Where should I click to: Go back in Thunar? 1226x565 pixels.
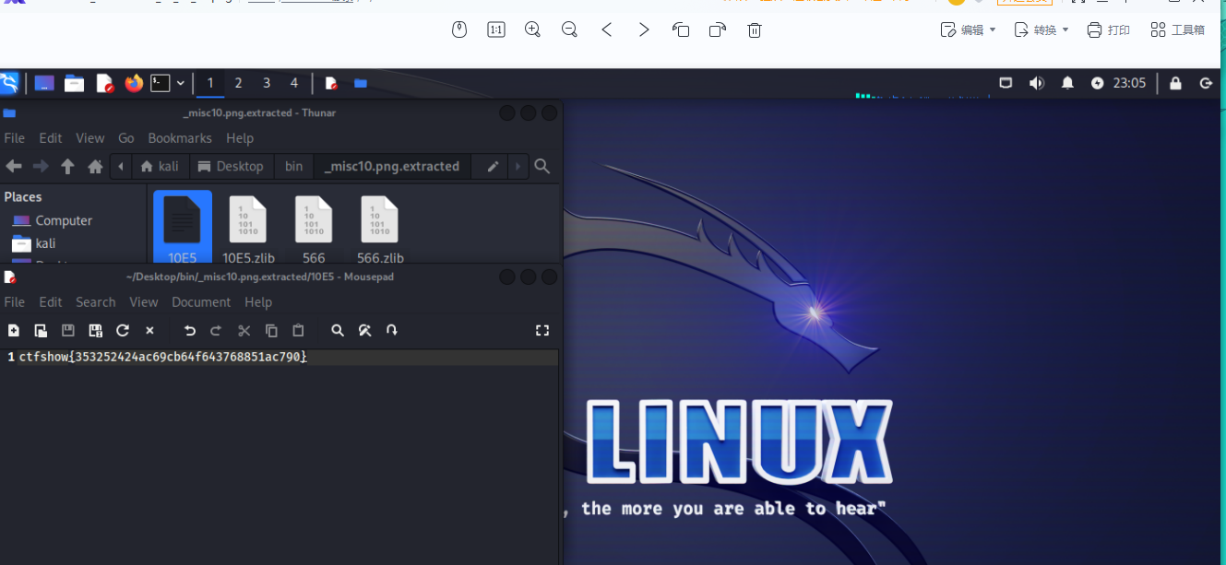click(14, 167)
